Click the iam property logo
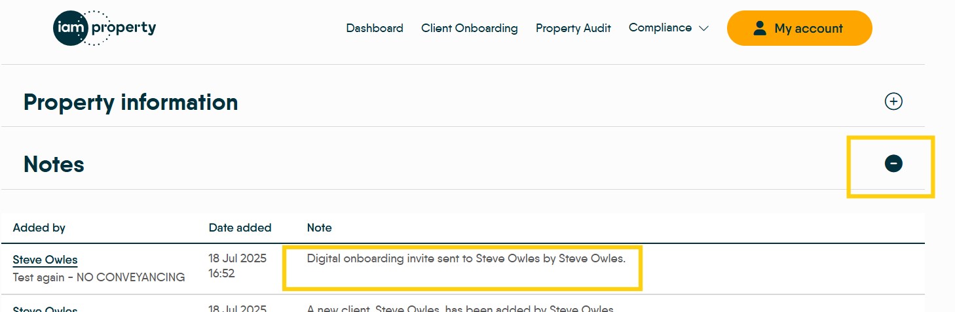955x312 pixels. coord(104,28)
